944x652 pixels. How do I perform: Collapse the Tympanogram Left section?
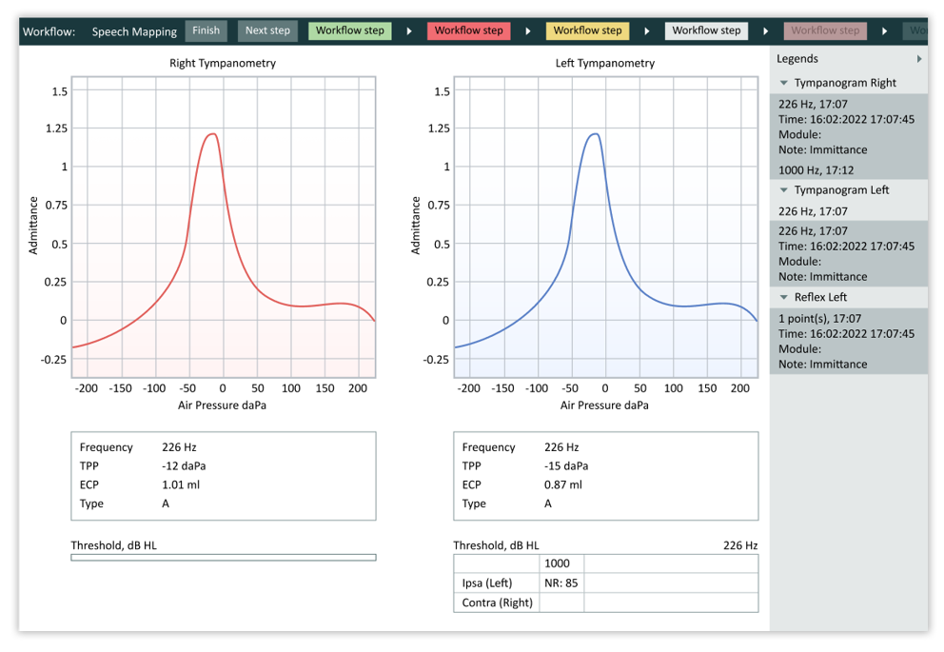tap(784, 190)
